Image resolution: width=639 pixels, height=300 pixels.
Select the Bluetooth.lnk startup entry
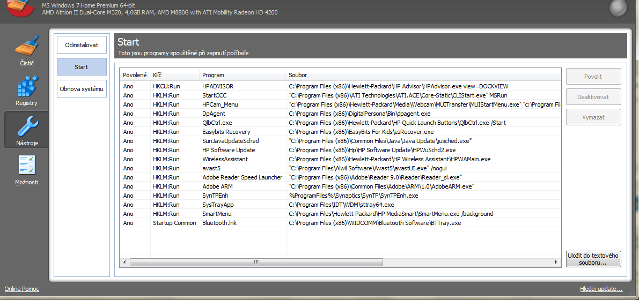[x=219, y=223]
